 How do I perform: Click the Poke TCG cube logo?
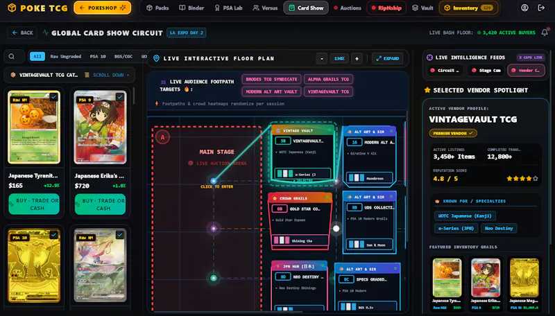pyautogui.click(x=12, y=8)
